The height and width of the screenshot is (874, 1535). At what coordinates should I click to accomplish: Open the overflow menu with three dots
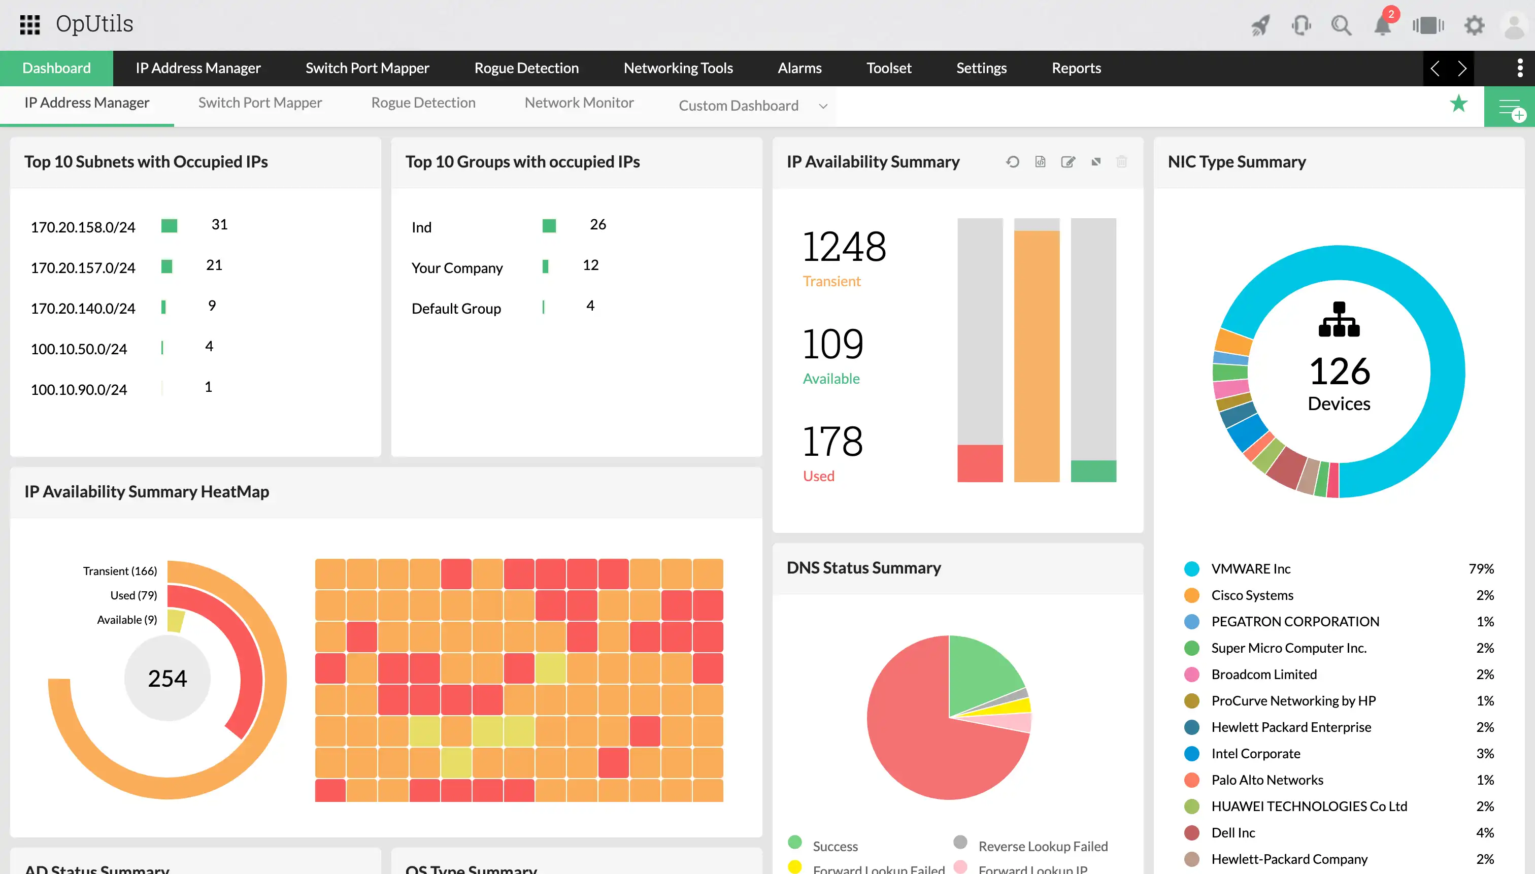1519,68
